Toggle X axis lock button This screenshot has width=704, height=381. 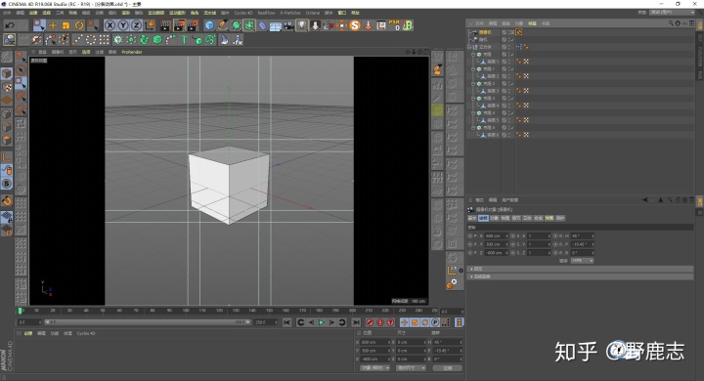point(110,25)
